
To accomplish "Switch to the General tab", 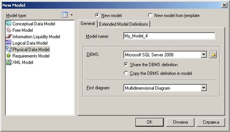I will 87,23.
